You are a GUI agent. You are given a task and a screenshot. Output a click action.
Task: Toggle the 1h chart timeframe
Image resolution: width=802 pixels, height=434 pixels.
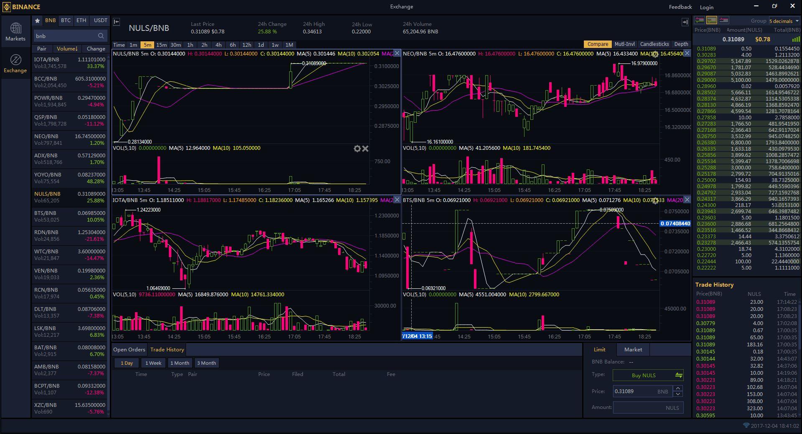190,45
